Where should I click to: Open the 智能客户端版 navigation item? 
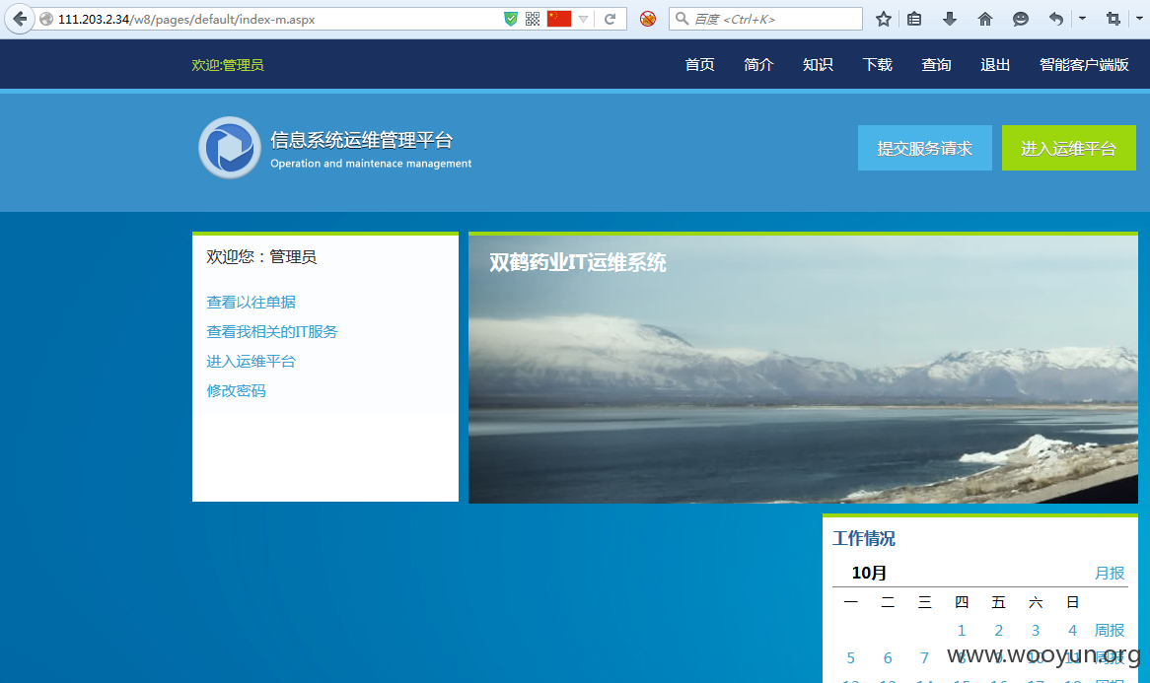point(1084,64)
